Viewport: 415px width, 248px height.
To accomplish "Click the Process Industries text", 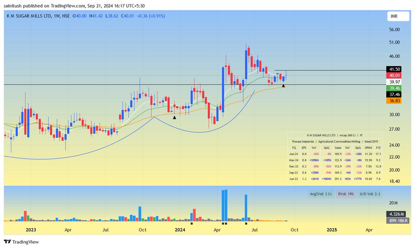I will (x=303, y=142).
